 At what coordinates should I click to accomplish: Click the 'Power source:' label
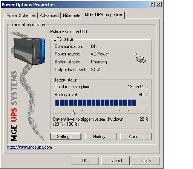coord(67,54)
